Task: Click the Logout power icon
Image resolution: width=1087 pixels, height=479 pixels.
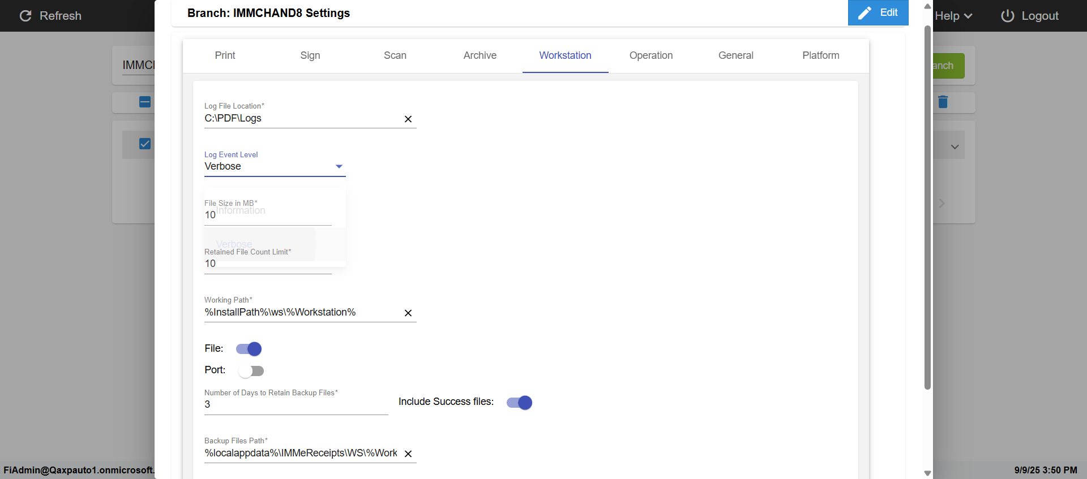Action: pos(1007,16)
